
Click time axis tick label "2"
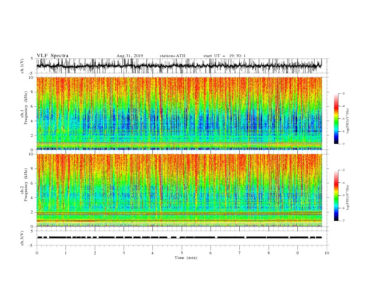95,253
